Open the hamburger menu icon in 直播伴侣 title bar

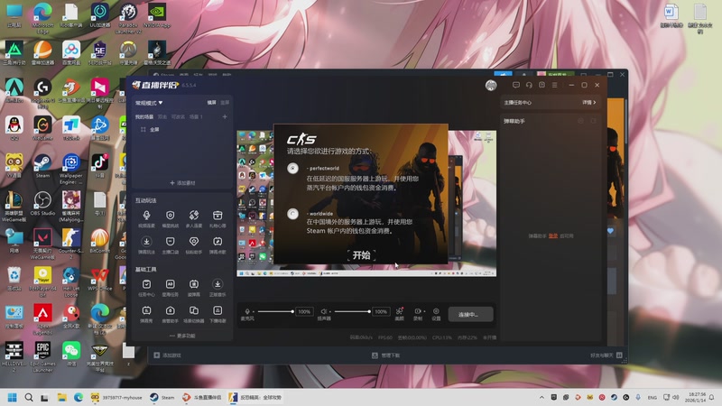[555, 85]
